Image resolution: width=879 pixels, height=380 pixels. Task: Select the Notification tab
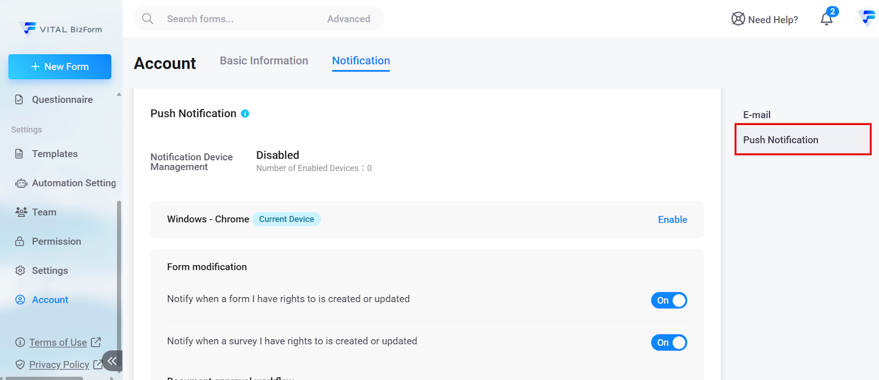[361, 61]
